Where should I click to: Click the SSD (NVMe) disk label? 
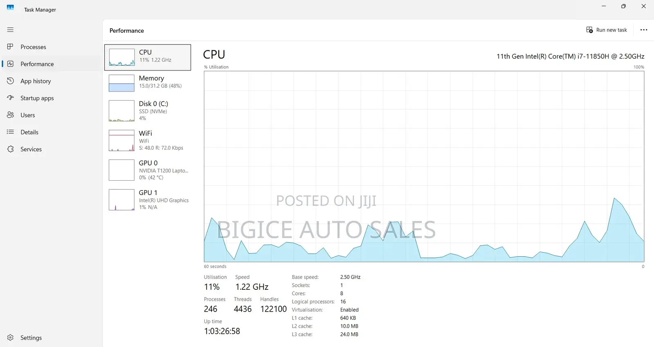click(153, 111)
